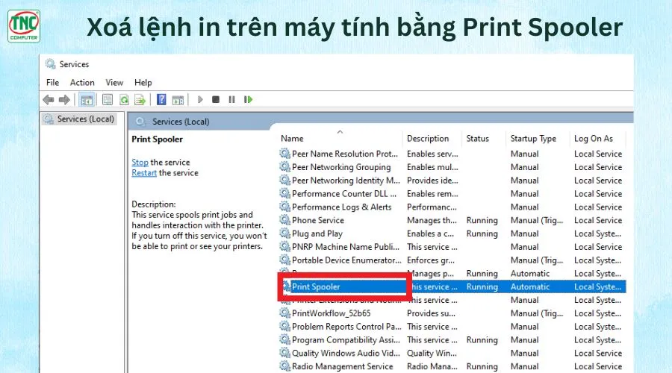Select Program Compatibility Assi... service name

(x=346, y=339)
